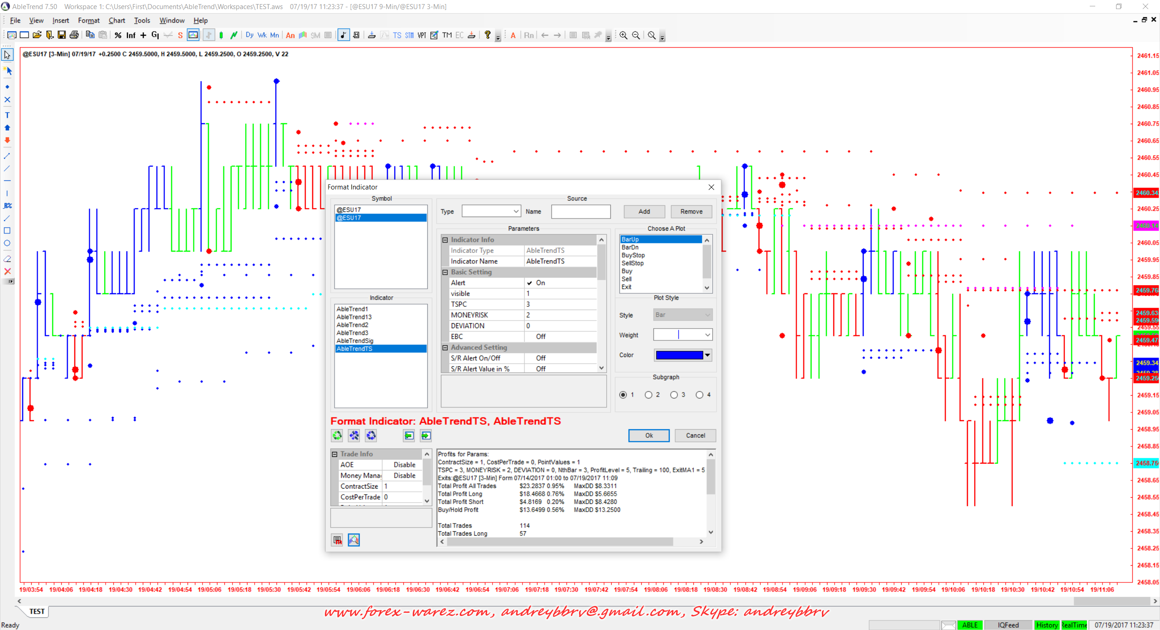Open the Type dropdown in Source section
The height and width of the screenshot is (630, 1160).
tap(516, 212)
